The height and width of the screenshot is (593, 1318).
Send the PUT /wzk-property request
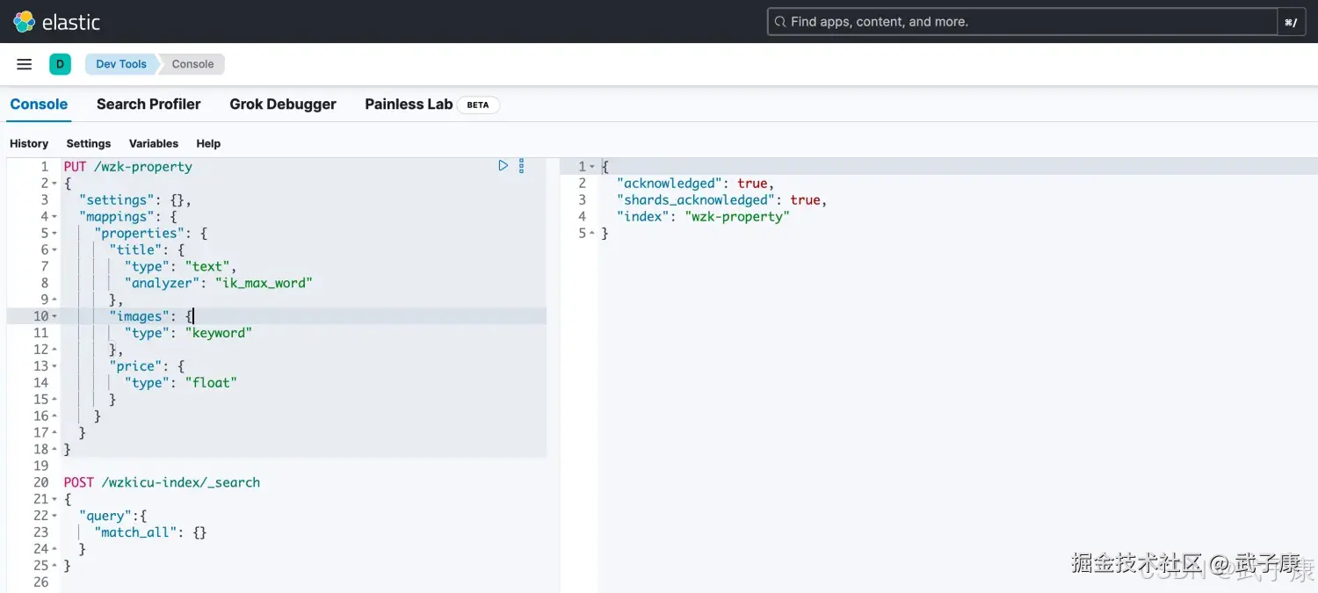[503, 165]
